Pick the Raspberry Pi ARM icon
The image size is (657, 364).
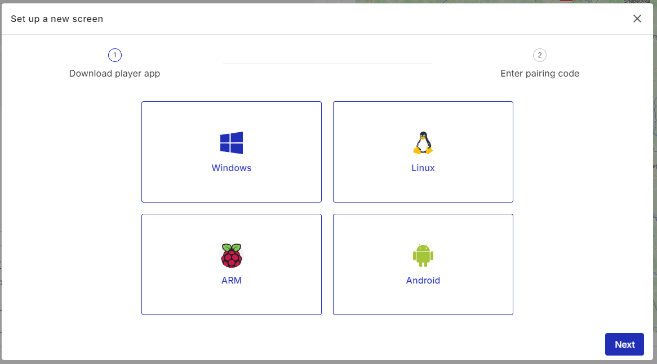(x=231, y=255)
